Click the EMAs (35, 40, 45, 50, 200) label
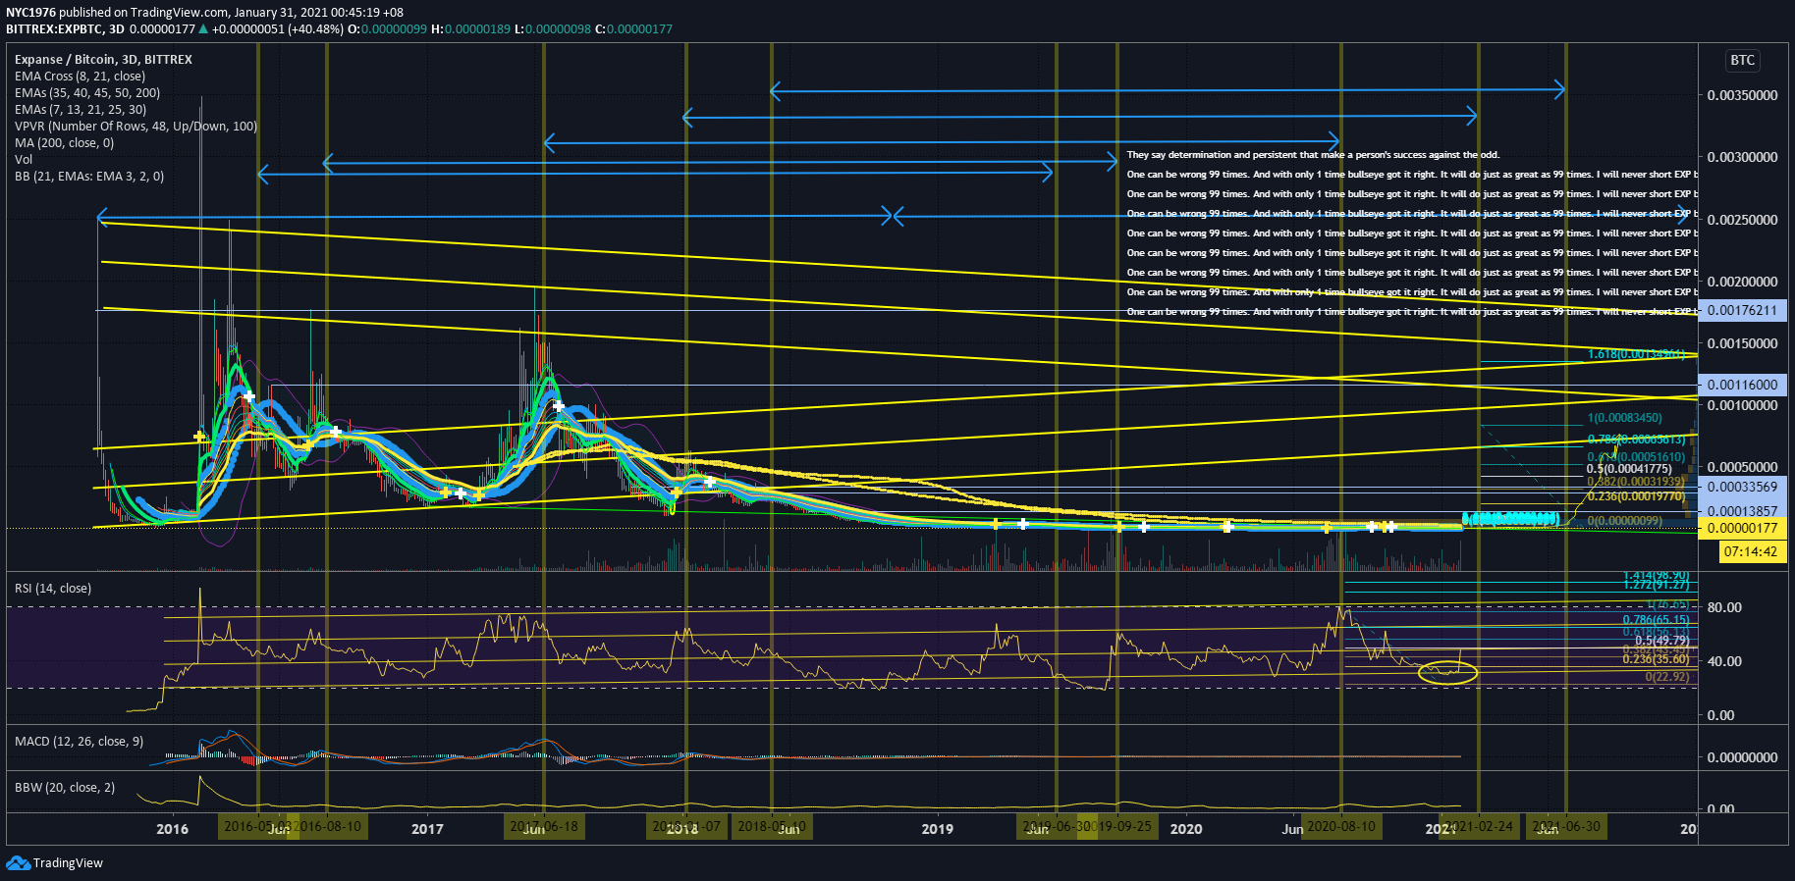Screen dimensions: 1795x881 coord(87,93)
